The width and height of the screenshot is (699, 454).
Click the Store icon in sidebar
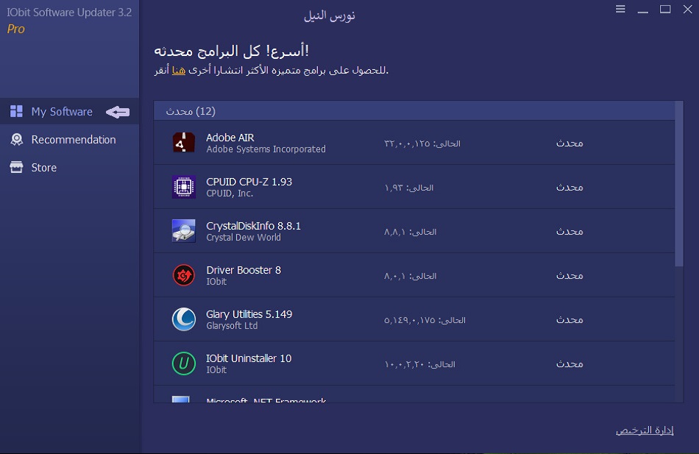(x=16, y=168)
